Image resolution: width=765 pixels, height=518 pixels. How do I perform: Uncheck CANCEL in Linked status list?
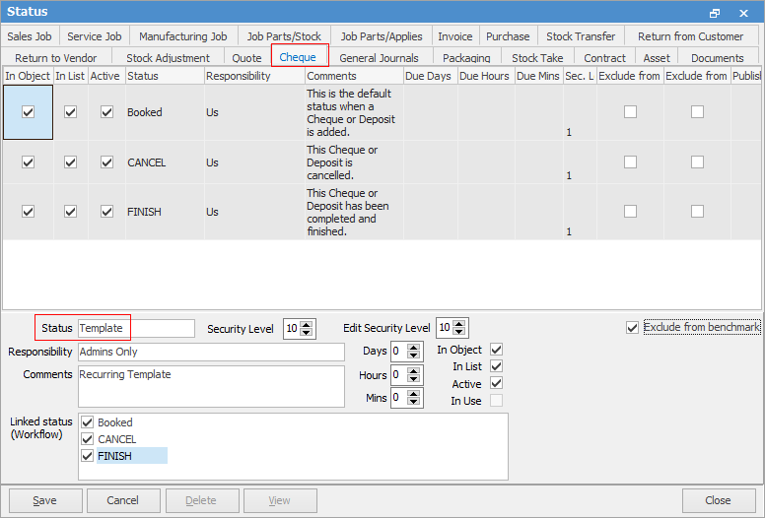pos(88,439)
